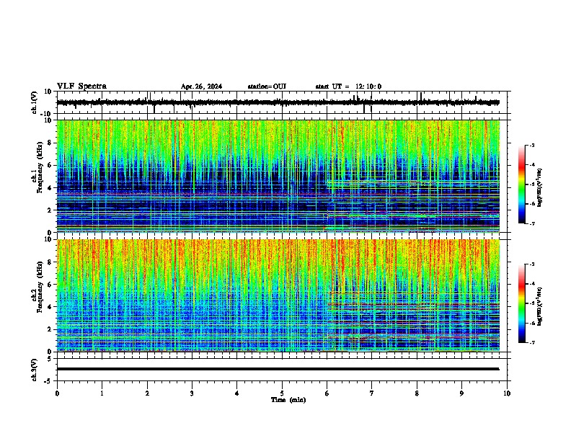
Task: Click time axis tick label "3"
Action: (192, 393)
